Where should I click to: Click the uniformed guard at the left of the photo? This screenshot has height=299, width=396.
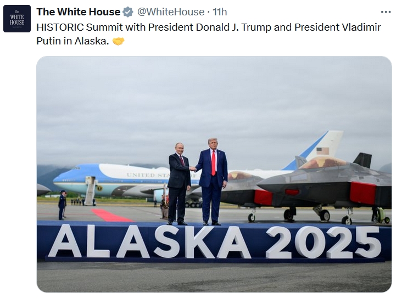pos(63,205)
